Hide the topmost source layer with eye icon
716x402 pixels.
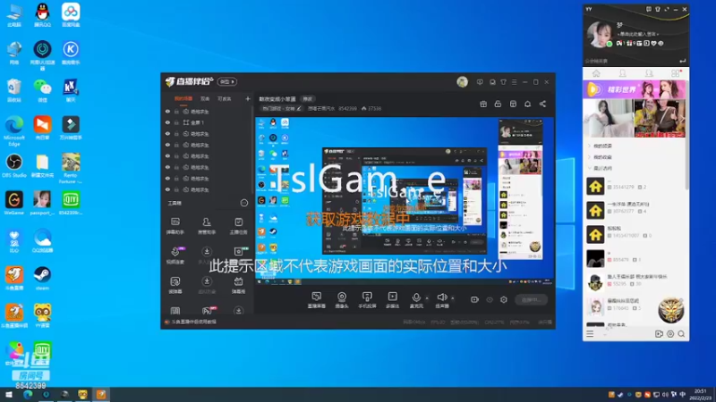point(167,111)
